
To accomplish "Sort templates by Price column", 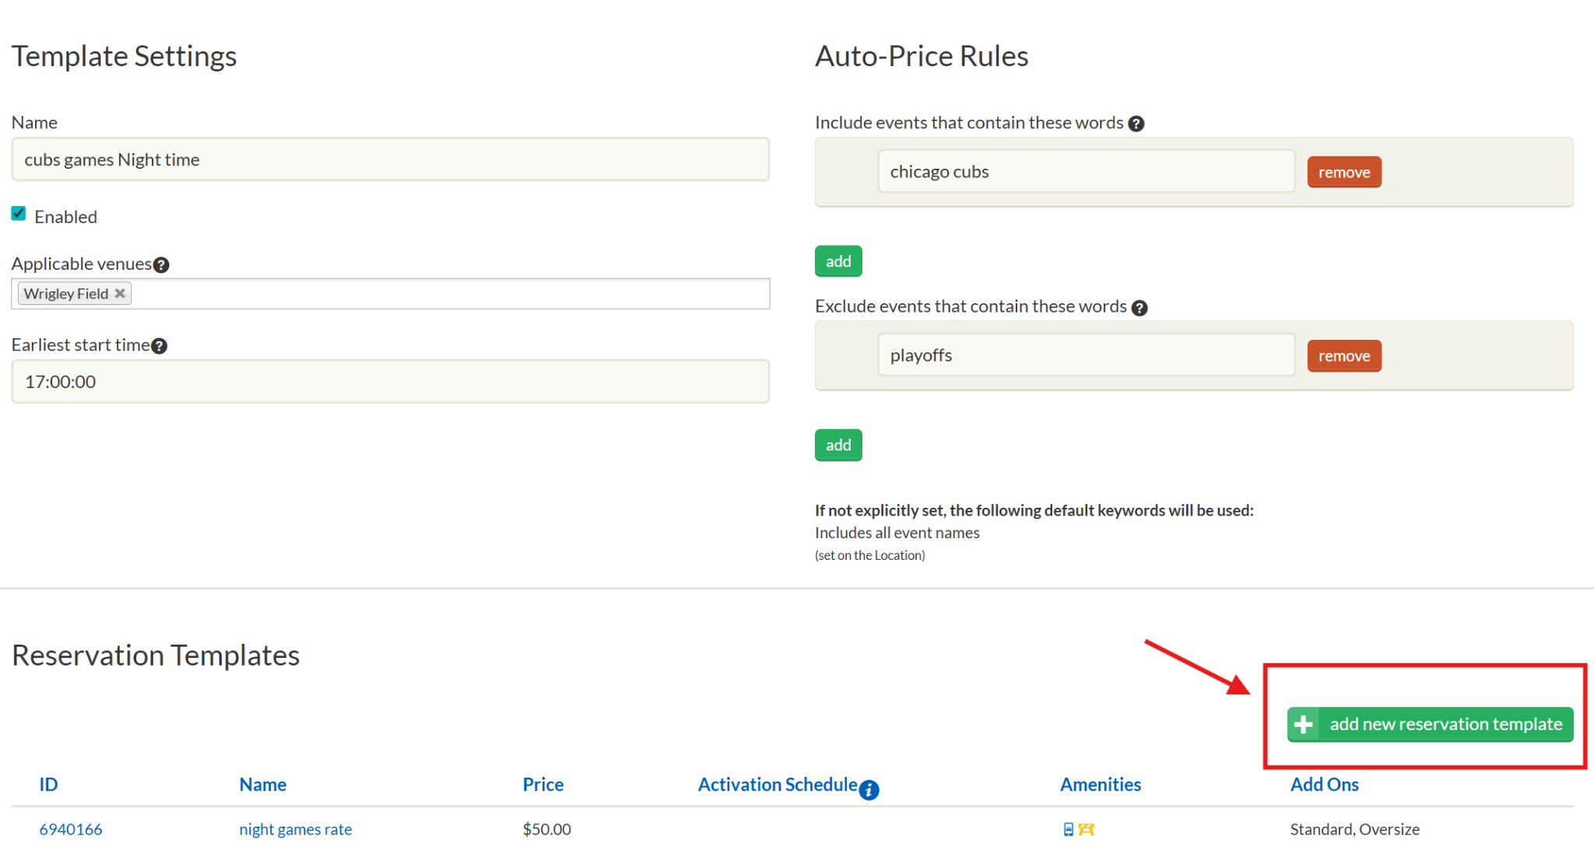I will coord(542,785).
